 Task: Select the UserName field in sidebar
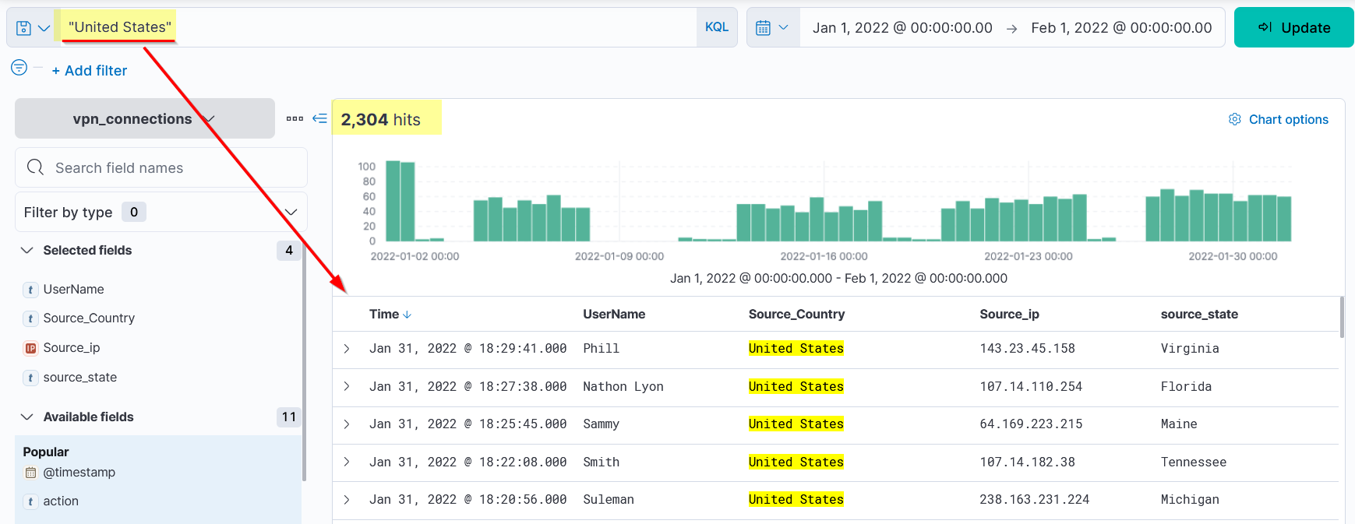(73, 289)
